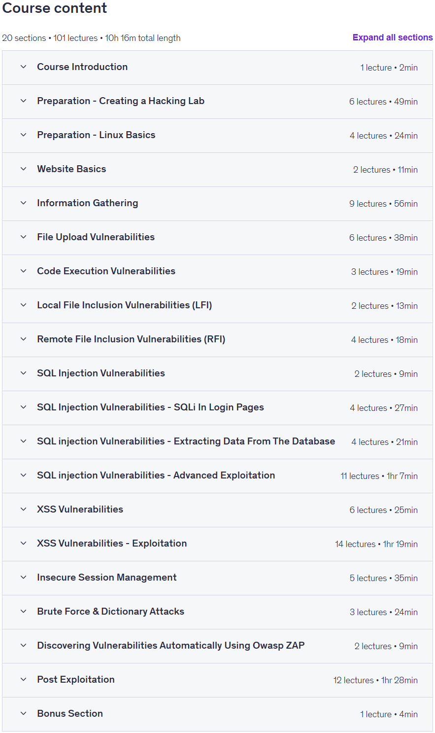Click the 9min SQL Injection Vulnerabilities lecture count
This screenshot has width=435, height=733.
tap(386, 374)
